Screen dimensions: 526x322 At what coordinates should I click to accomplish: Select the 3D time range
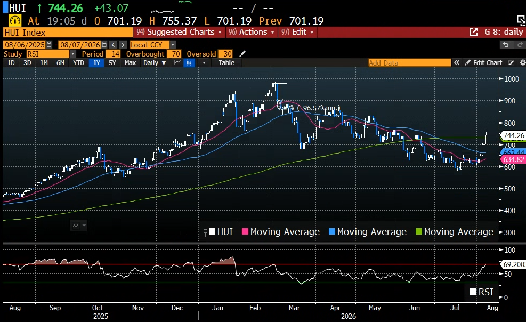click(x=27, y=63)
